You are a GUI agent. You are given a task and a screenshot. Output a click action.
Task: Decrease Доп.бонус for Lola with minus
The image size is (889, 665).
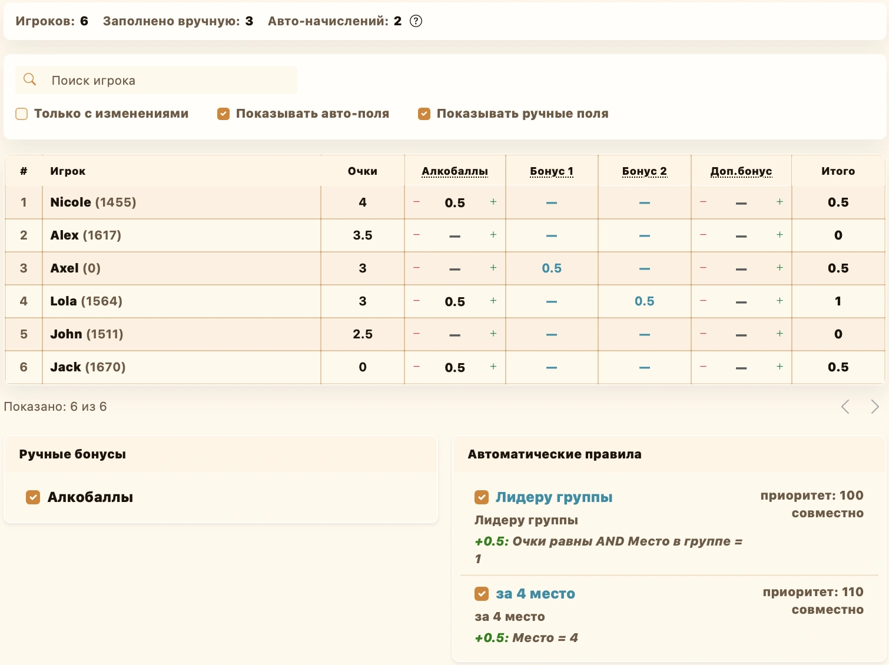coord(703,301)
